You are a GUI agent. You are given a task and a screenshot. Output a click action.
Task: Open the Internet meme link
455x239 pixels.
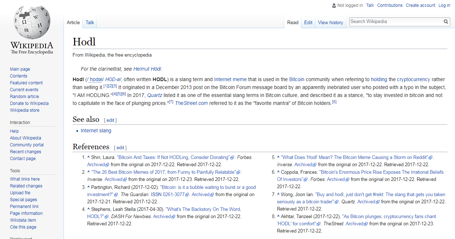(x=230, y=79)
